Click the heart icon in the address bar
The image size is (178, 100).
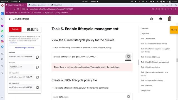coord(171,9)
